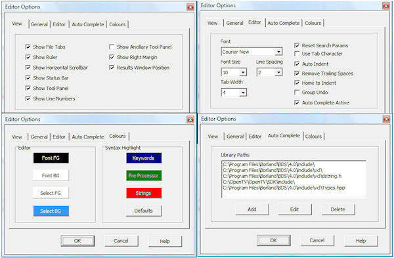This screenshot has height=258, width=394.
Task: Click Help in the Colours window
Action: (165, 241)
